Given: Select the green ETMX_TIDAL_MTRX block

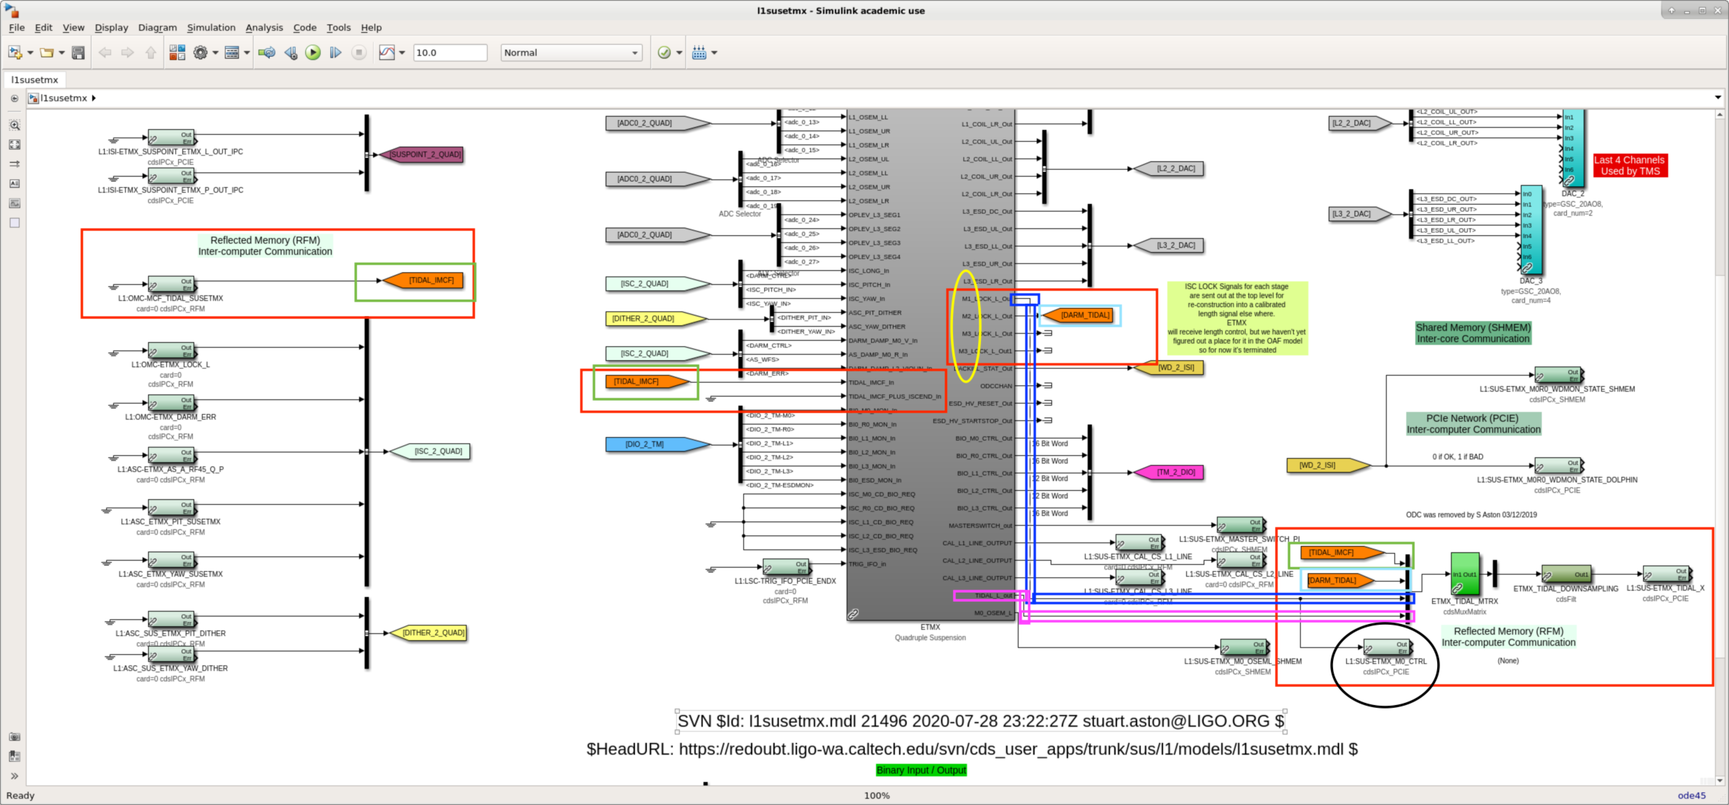Looking at the screenshot, I should 1465,574.
